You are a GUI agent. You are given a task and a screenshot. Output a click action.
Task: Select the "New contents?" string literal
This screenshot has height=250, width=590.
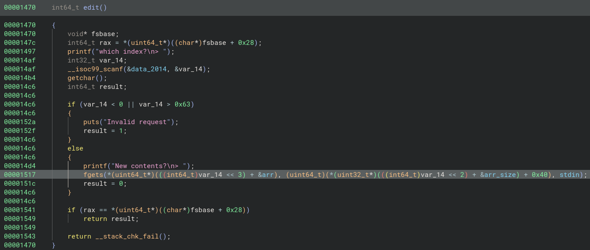point(152,166)
